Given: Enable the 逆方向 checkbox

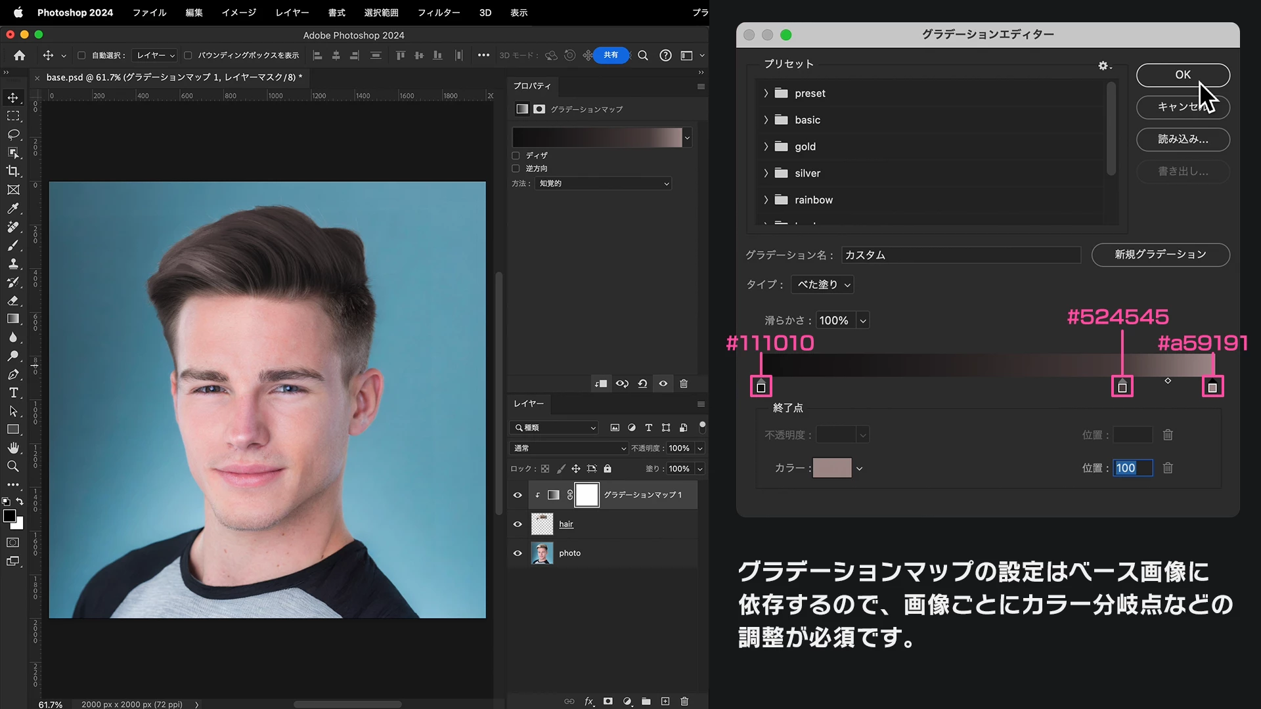Looking at the screenshot, I should point(516,169).
